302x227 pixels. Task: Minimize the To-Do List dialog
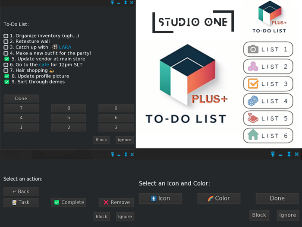119,3
